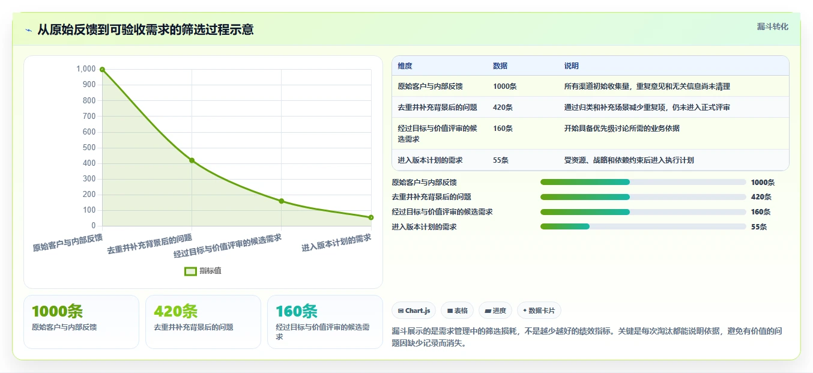813x373 pixels.
Task: Click the x-axis label 原始客户与内部反馈
Action: (x=67, y=243)
